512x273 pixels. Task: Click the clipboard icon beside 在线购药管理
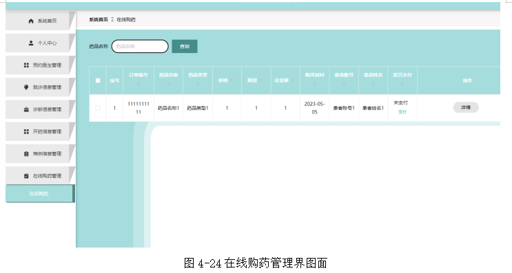click(x=26, y=176)
